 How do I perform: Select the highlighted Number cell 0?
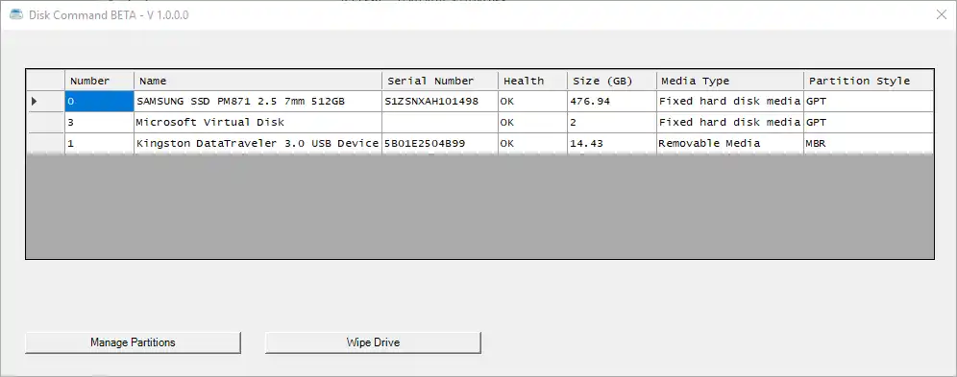pos(100,101)
